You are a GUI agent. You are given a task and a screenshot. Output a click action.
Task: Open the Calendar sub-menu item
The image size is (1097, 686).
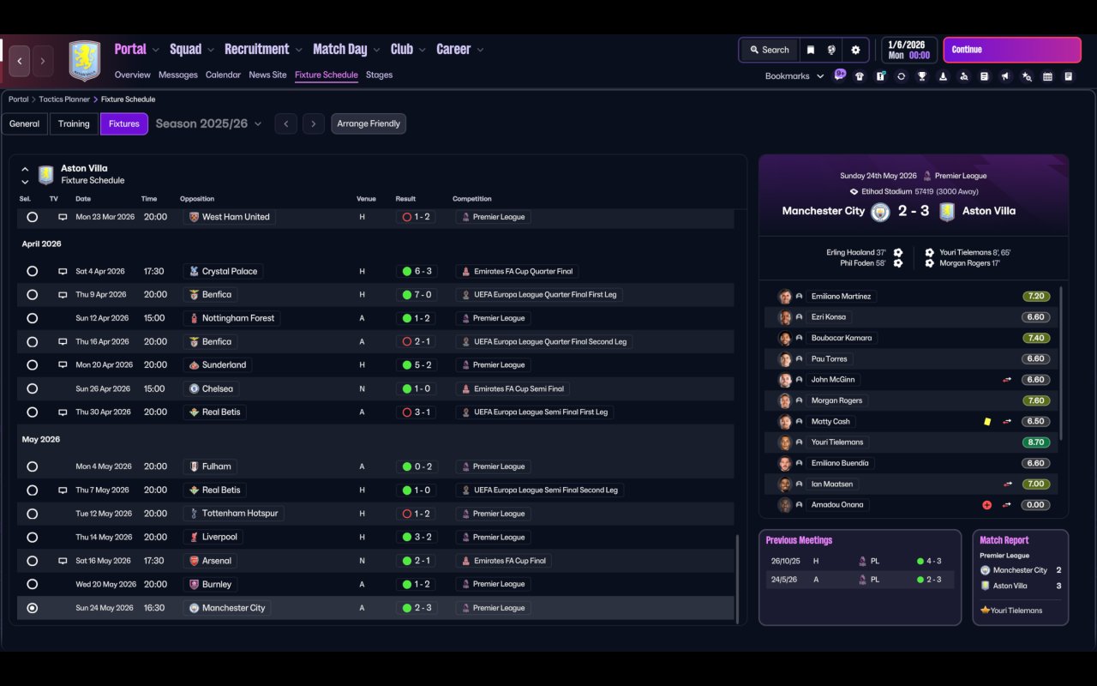(223, 75)
